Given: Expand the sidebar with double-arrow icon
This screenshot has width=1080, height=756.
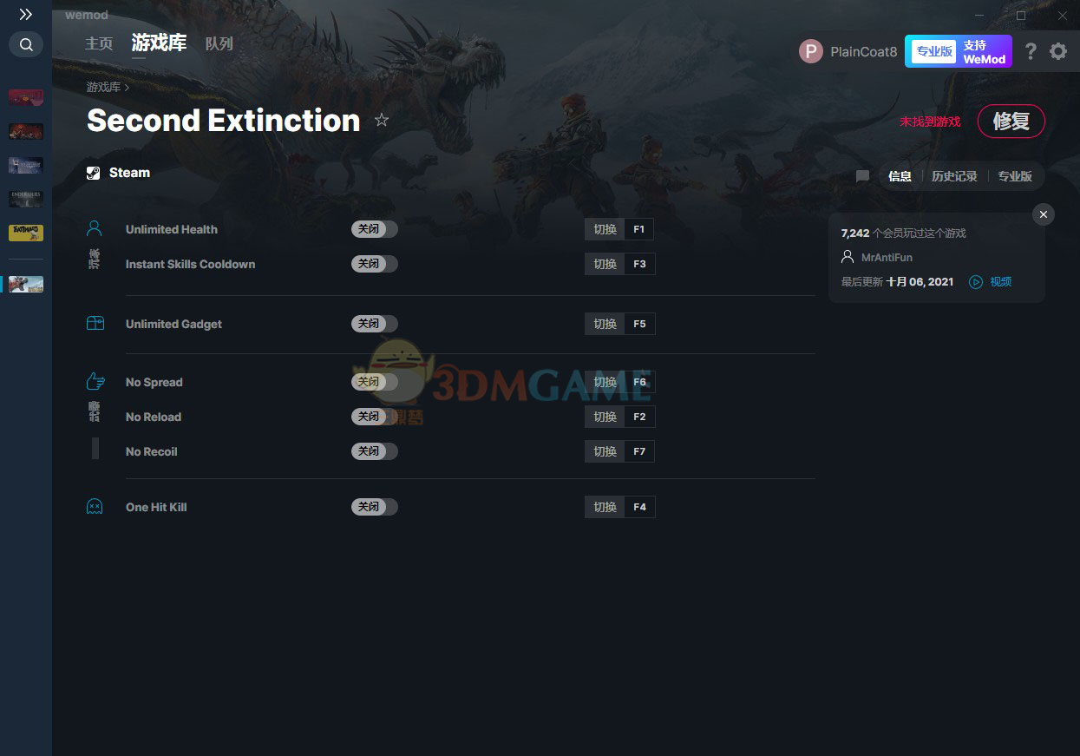Looking at the screenshot, I should 26,15.
